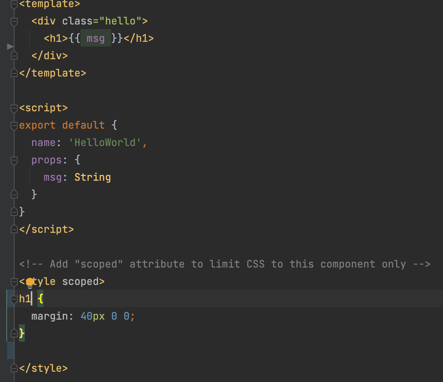Screen dimensions: 443x382
Task: Collapse the opening script tag fold marker
Action: pos(14,109)
